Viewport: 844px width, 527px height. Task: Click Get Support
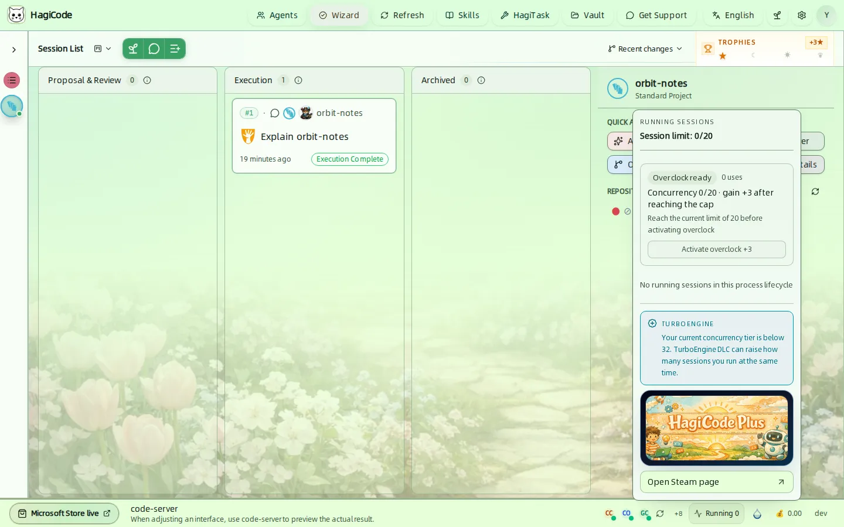pyautogui.click(x=656, y=15)
